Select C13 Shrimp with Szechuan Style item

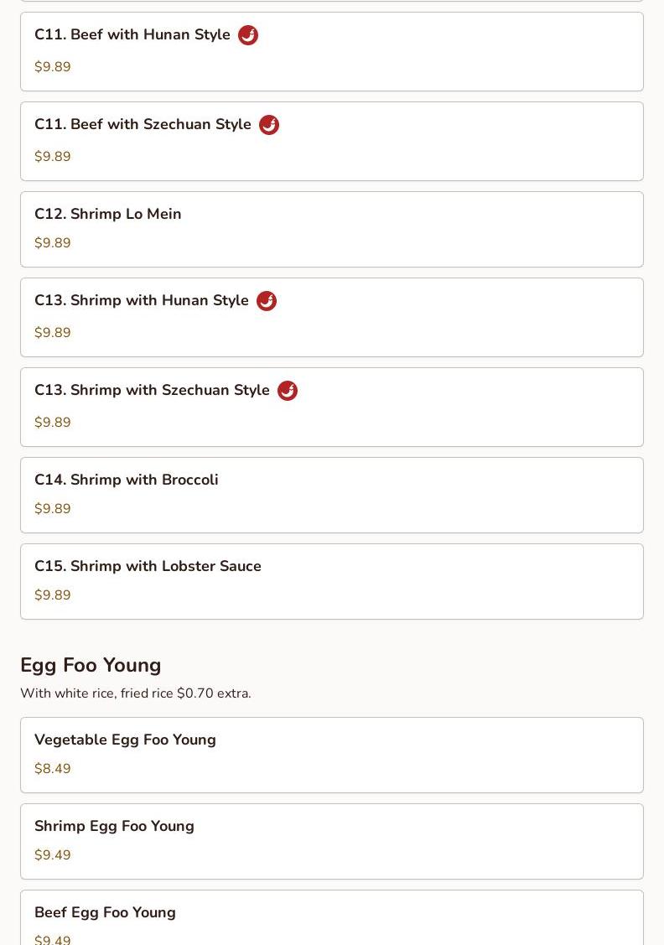pyautogui.click(x=152, y=391)
